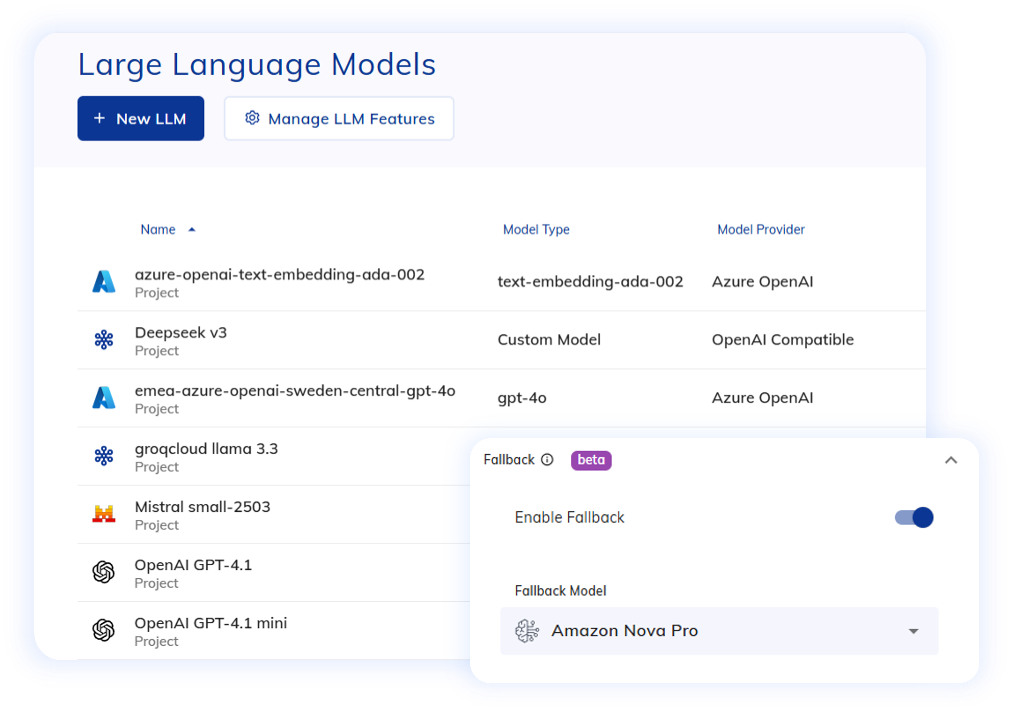Click the beta badge
Image resolution: width=1010 pixels, height=711 pixels.
591,460
